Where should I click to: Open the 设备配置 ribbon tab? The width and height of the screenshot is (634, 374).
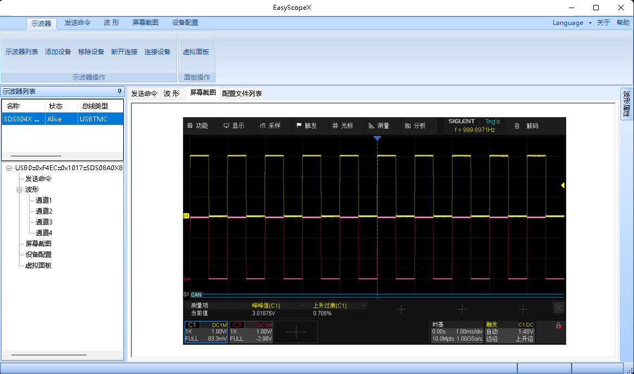(185, 23)
